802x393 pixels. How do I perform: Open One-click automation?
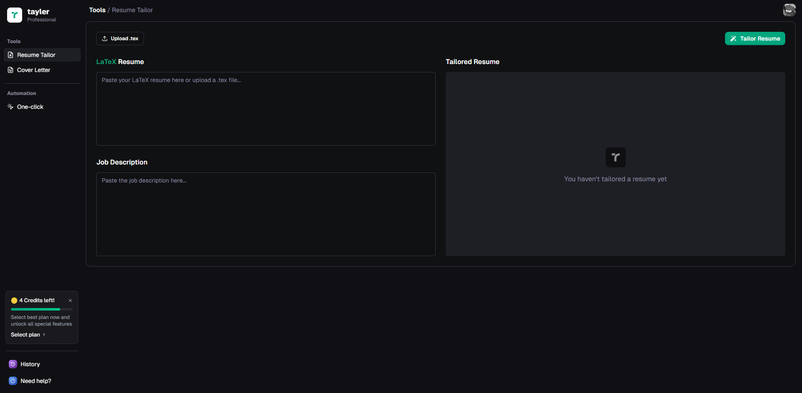tap(30, 107)
